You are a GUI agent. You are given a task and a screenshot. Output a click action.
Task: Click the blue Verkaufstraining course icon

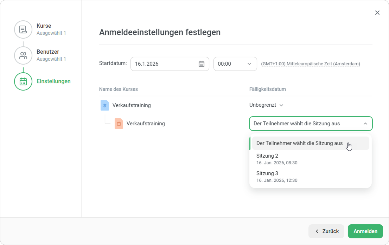(x=104, y=105)
